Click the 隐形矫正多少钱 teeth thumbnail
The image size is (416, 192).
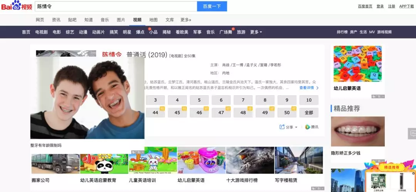pos(357,131)
